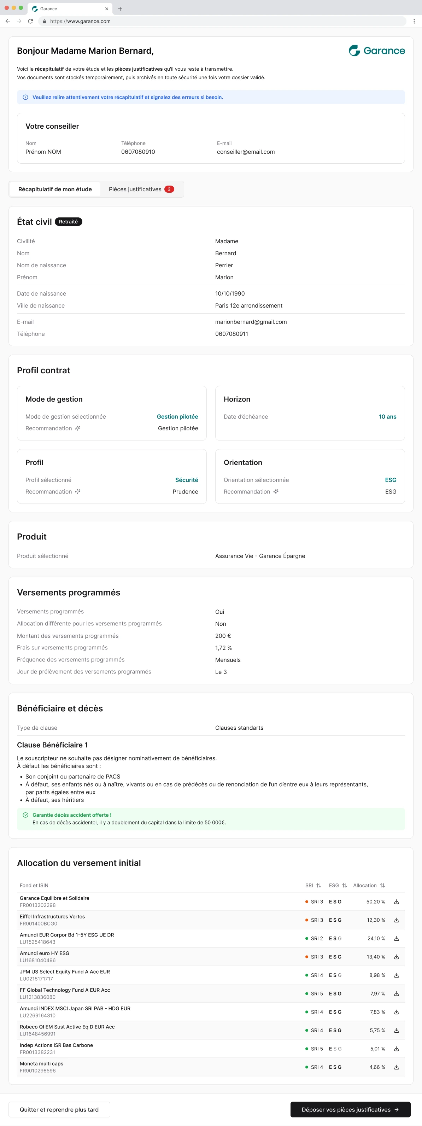Screen dimensions: 422x1126
Task: Download Moneta multi caps document
Action: coord(396,1067)
